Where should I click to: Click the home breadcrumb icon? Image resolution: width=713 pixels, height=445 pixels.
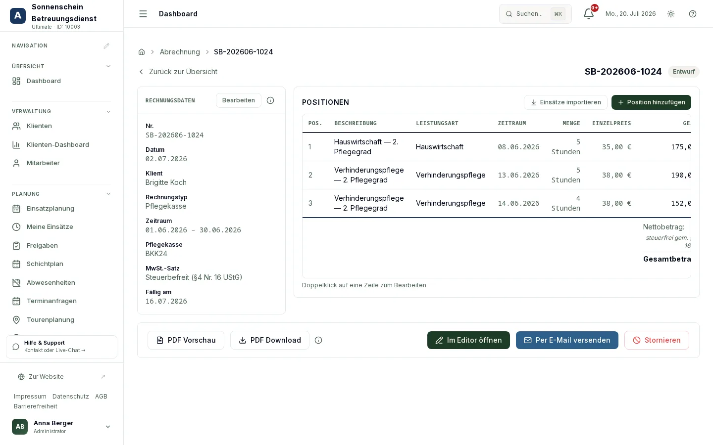click(x=142, y=52)
